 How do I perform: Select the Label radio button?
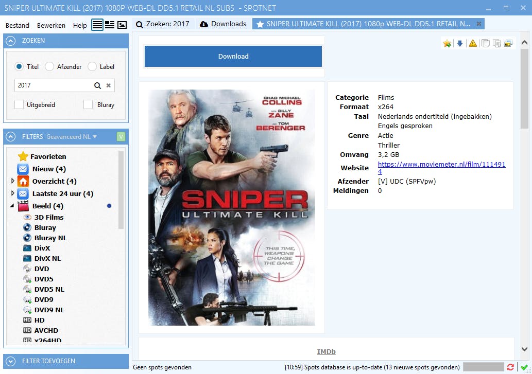(x=92, y=66)
